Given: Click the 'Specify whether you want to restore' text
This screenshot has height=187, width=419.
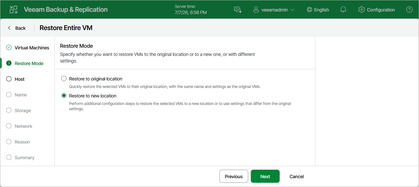Looking at the screenshot, I should 157,58.
